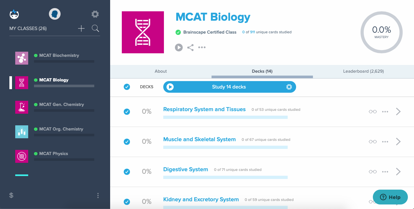
Task: Open study settings gear on Study button
Action: click(289, 87)
